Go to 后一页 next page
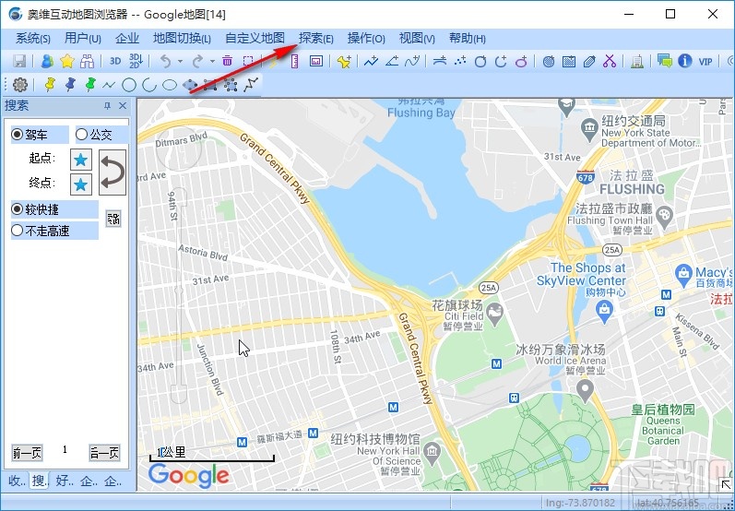Screen dimensions: 735x511 pyautogui.click(x=104, y=453)
